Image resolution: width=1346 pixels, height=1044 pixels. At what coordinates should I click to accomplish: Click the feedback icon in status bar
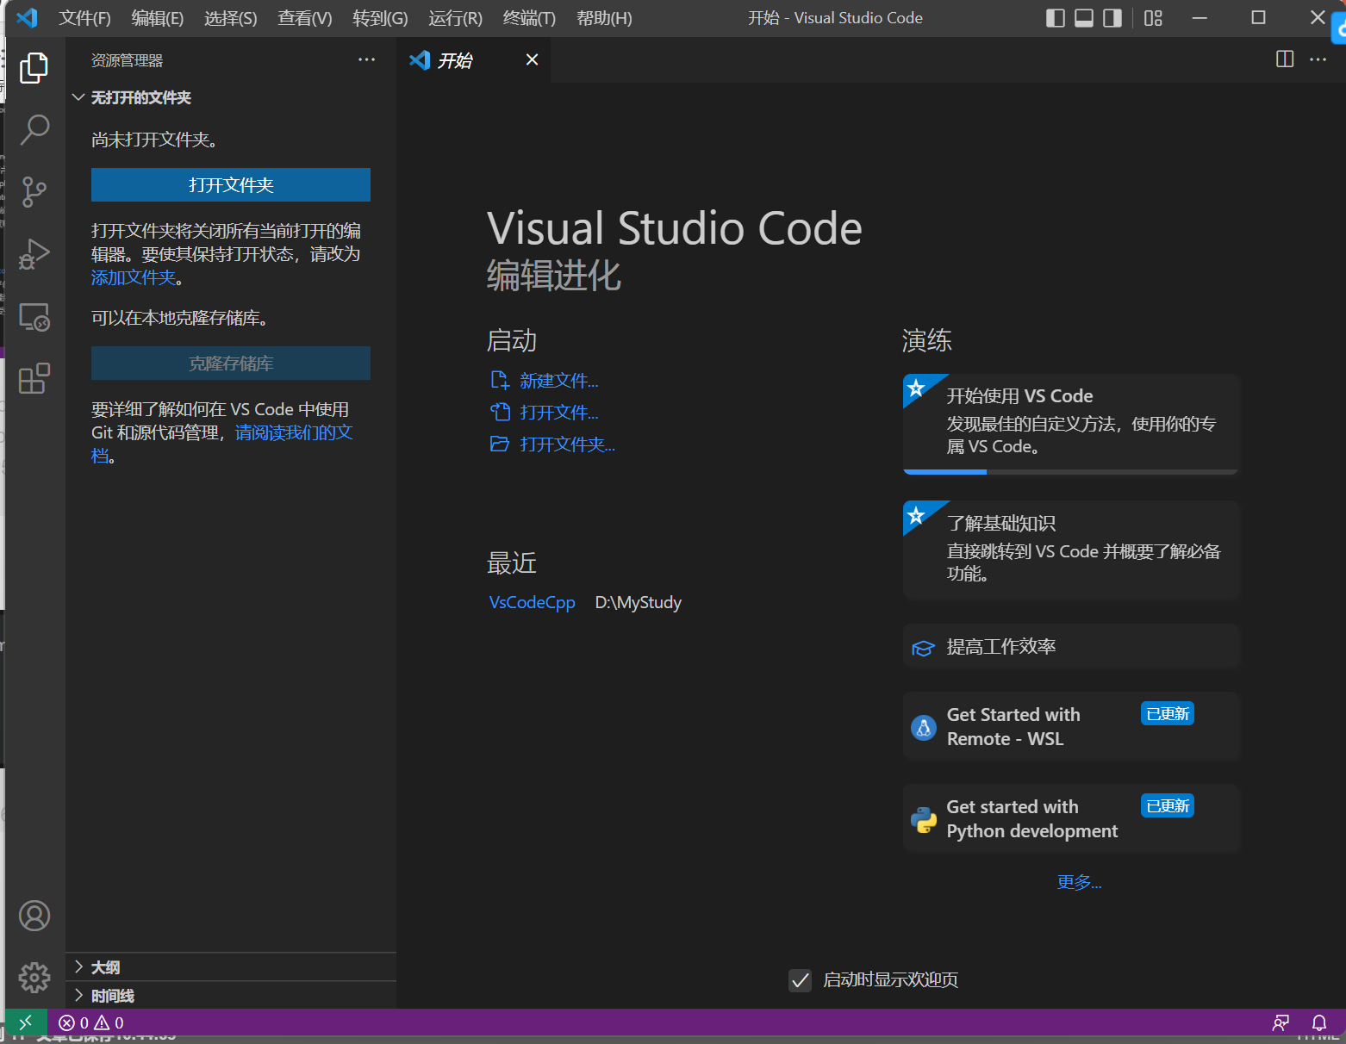tap(1281, 1022)
